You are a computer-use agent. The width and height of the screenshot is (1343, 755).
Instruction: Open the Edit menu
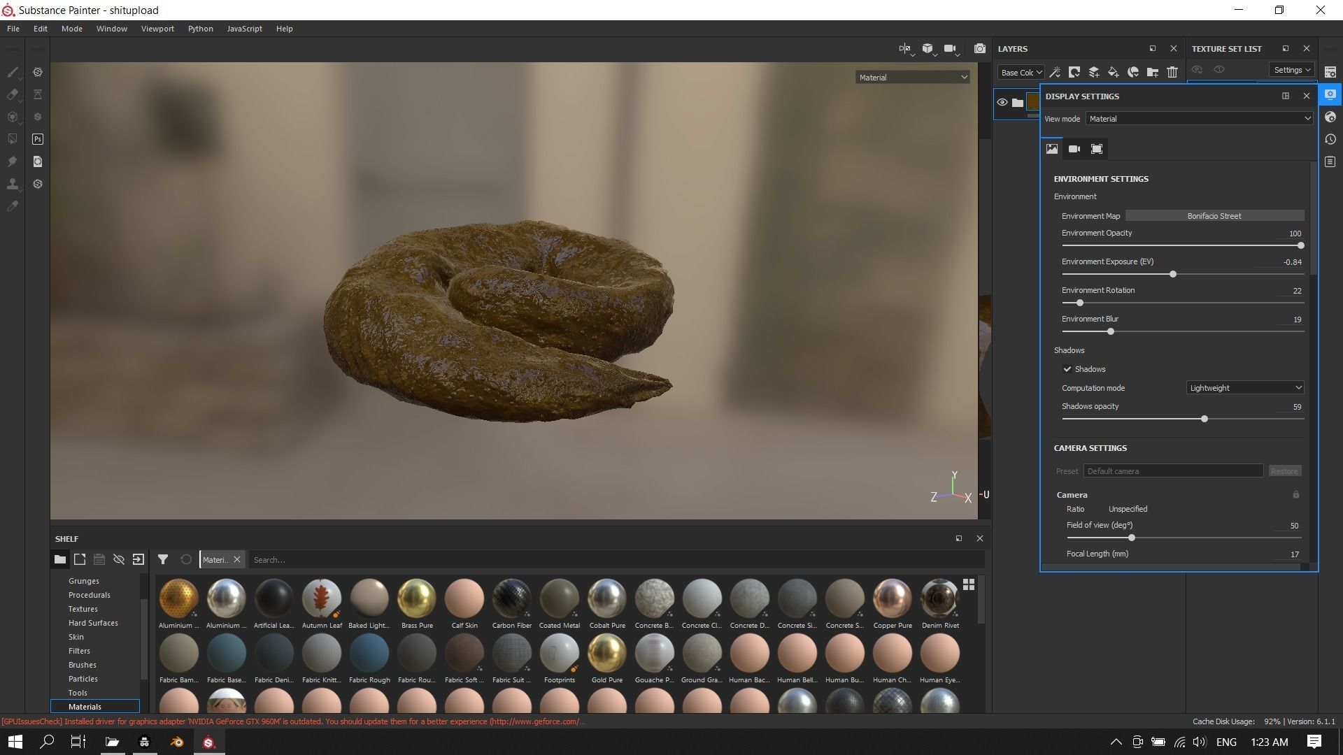41,29
